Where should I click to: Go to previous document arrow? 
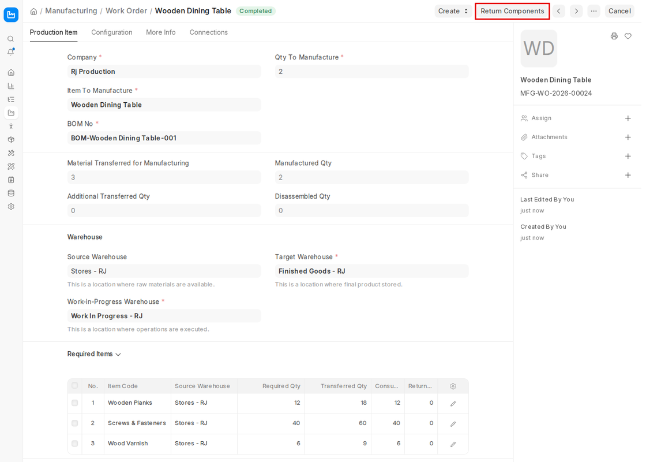559,11
